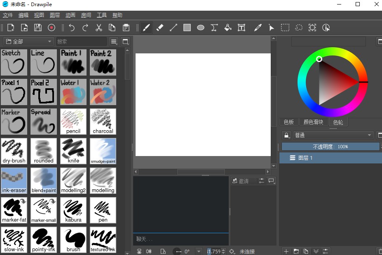
Task: Select the Freehand Lasso selection tool
Action: pos(298,28)
